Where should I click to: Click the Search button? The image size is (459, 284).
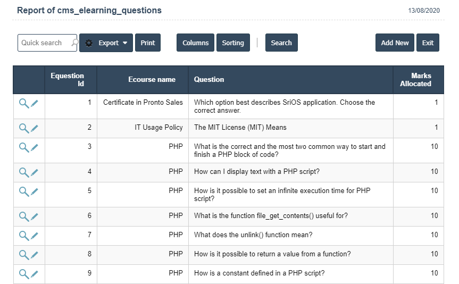pyautogui.click(x=281, y=43)
